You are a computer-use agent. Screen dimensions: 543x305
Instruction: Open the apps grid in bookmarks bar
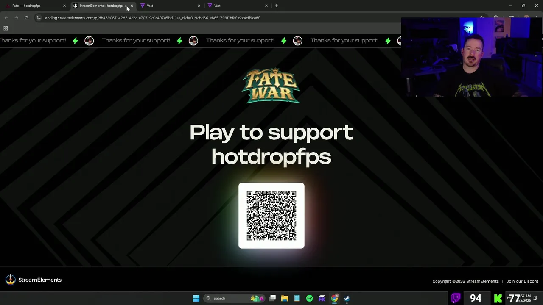pyautogui.click(x=6, y=28)
